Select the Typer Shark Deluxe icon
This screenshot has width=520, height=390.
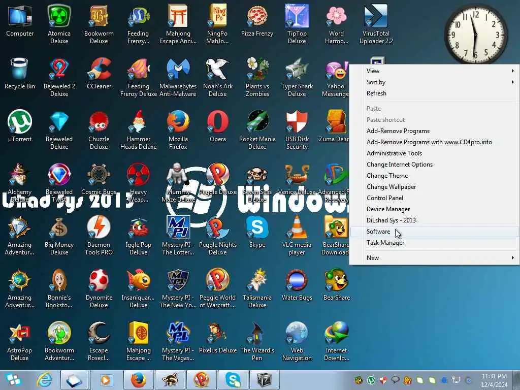pyautogui.click(x=297, y=77)
